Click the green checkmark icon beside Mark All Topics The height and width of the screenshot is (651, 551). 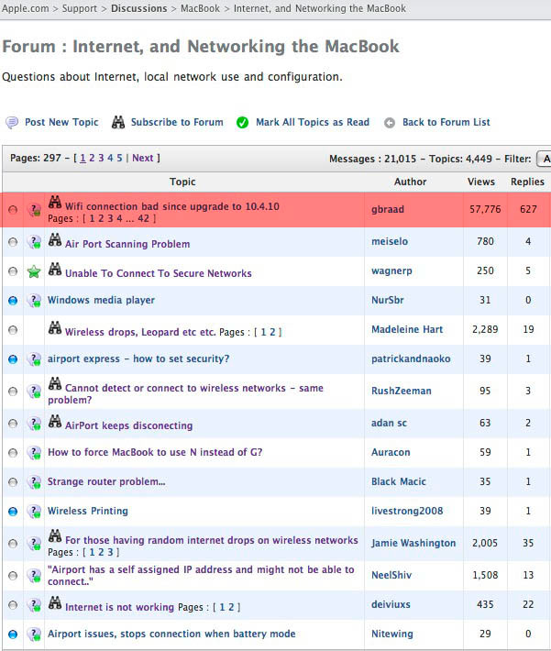pyautogui.click(x=242, y=123)
